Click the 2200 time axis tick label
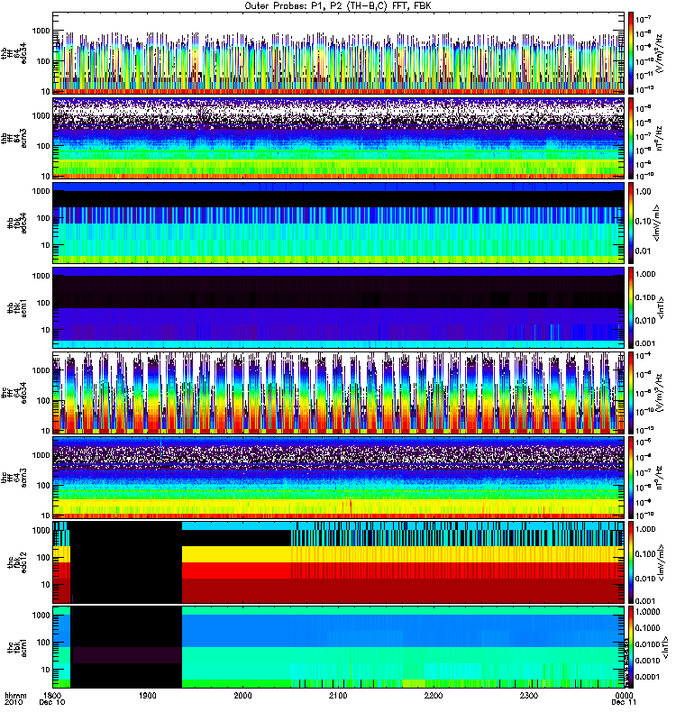Screen dimensions: 676x721 [434, 695]
